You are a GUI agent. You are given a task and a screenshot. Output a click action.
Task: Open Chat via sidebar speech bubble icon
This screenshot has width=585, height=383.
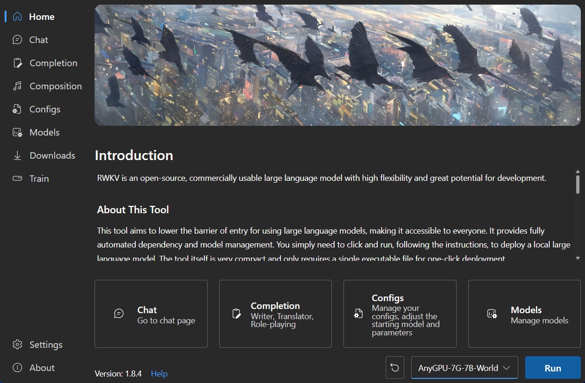[18, 40]
